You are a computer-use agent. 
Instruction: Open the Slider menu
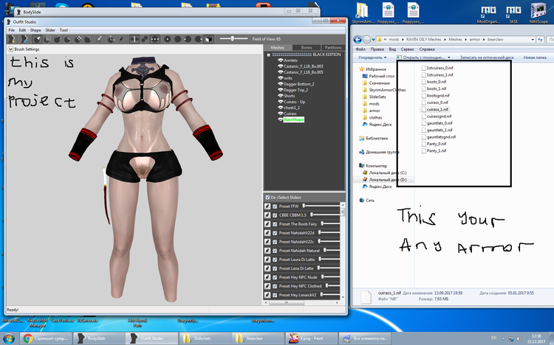tap(50, 30)
